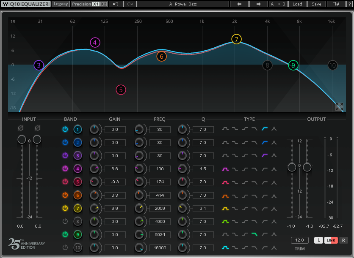Click the band 7 frequency knob
Screen dimensions: 354x258
139,209
